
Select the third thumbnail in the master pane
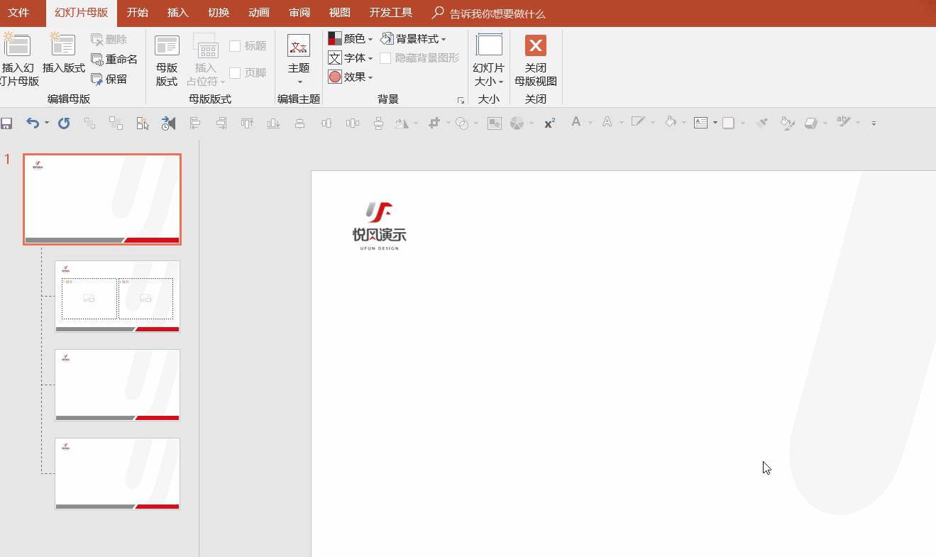click(x=118, y=385)
